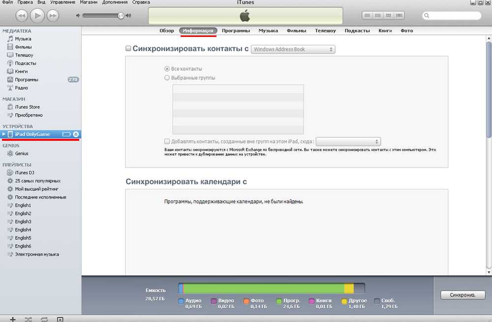The width and height of the screenshot is (492, 322).
Task: Click the eject icon next to iPad OnlyGame
Action: tap(76, 134)
